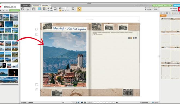The width and height of the screenshot is (180, 106).
Task: Click the large castle photo on left page
Action: pos(65,60)
